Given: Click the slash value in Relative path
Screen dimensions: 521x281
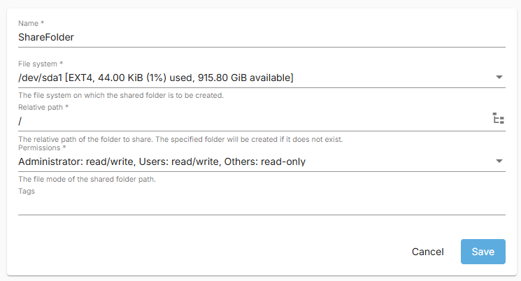Looking at the screenshot, I should coord(20,121).
